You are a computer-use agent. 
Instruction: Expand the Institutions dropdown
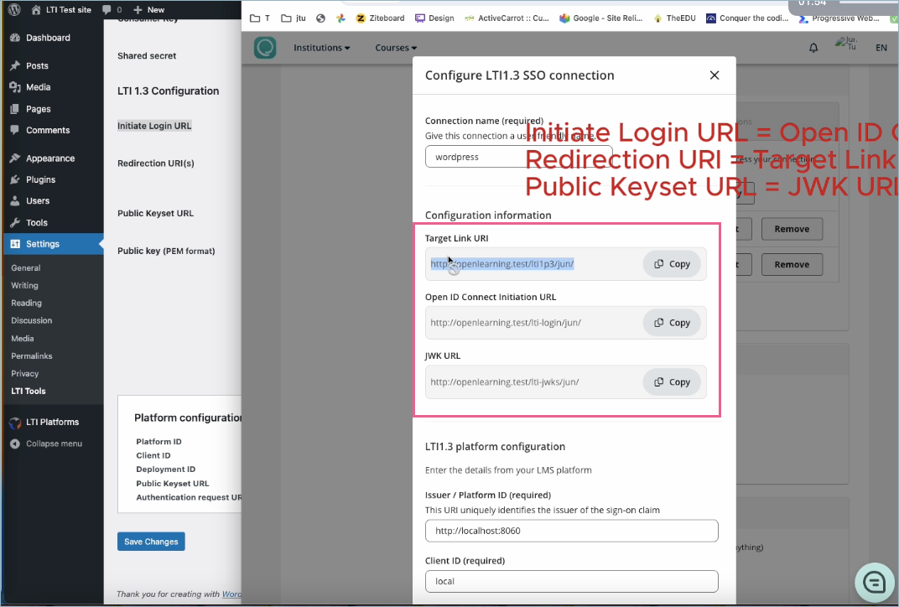click(x=322, y=48)
